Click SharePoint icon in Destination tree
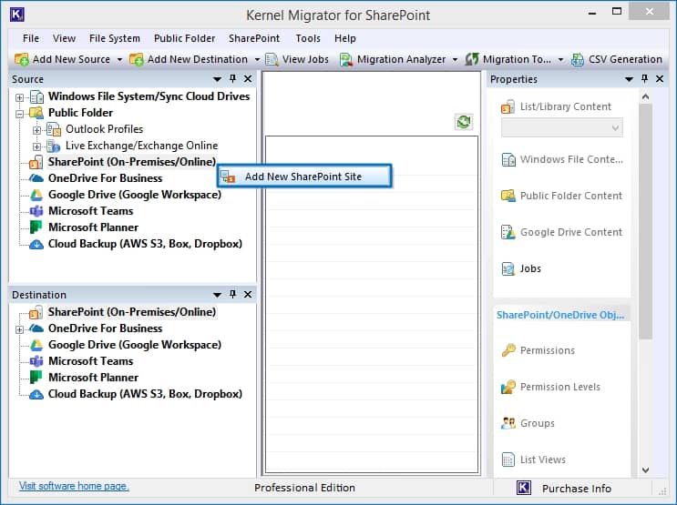 (x=36, y=312)
